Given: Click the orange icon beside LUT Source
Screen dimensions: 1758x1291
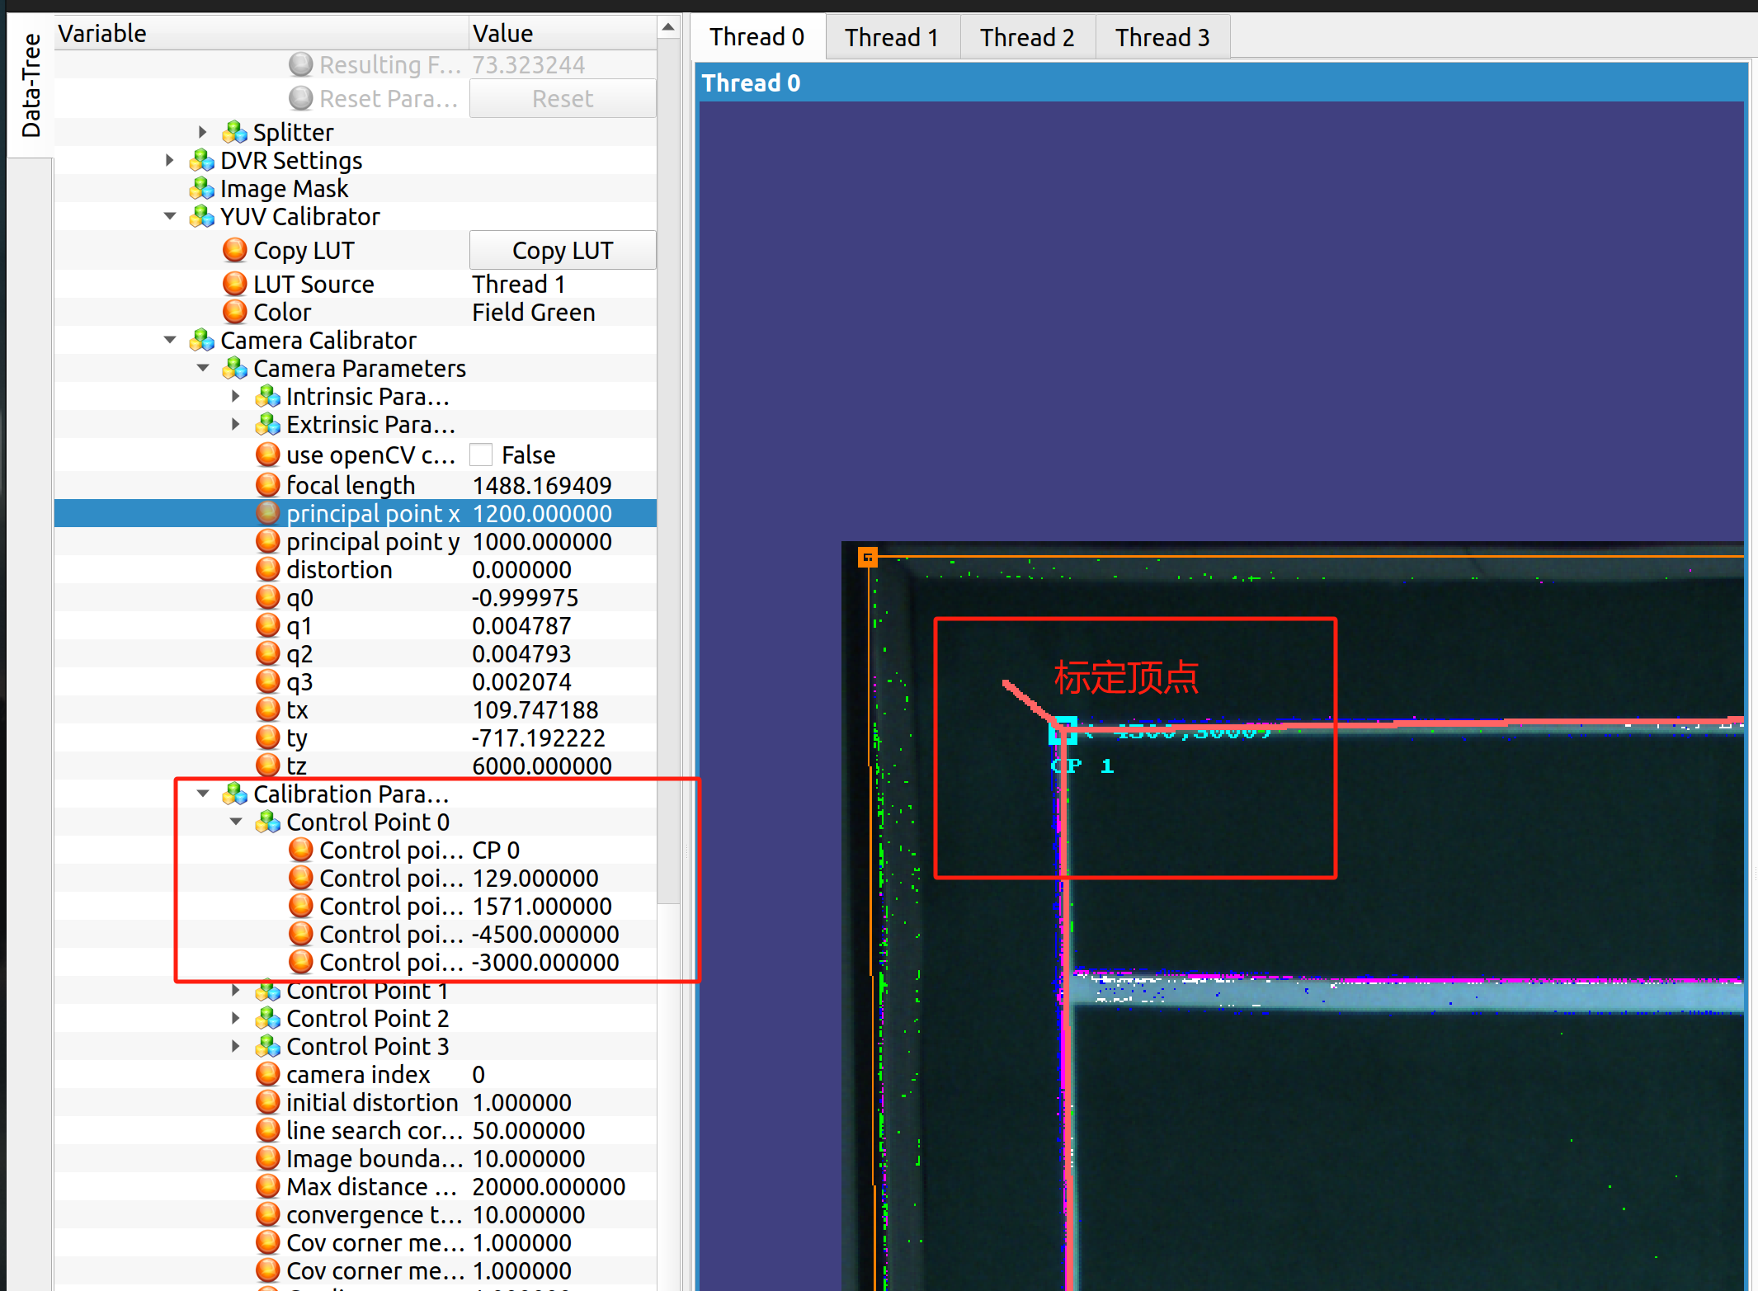Looking at the screenshot, I should pos(235,284).
